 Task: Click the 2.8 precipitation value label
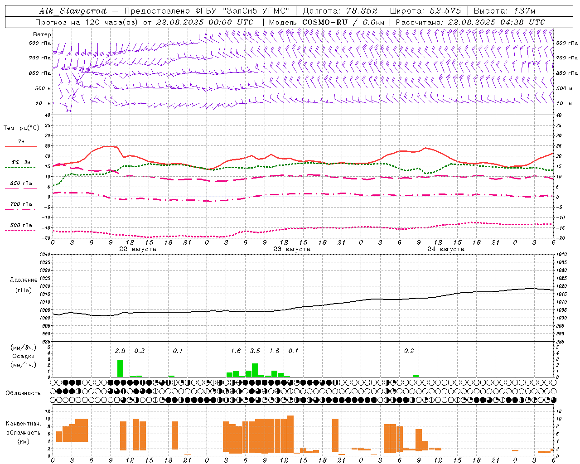(x=120, y=351)
